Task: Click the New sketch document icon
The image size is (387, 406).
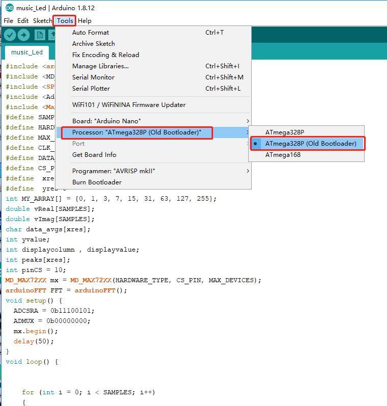Action: pyautogui.click(x=40, y=35)
